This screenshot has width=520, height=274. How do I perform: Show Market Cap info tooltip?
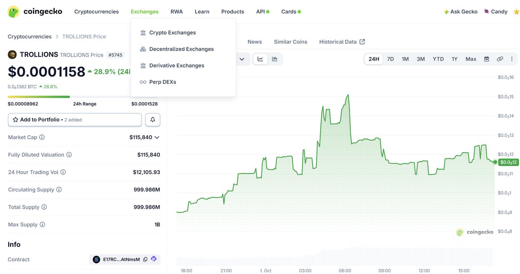[42, 137]
